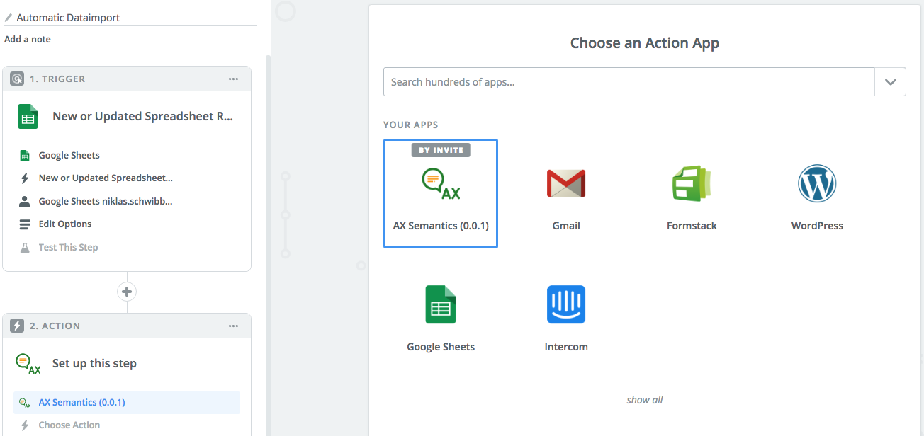Open Test This Step
Screen dimensions: 924x436
[127, 248]
